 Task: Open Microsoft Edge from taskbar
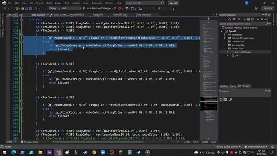click(x=13, y=152)
